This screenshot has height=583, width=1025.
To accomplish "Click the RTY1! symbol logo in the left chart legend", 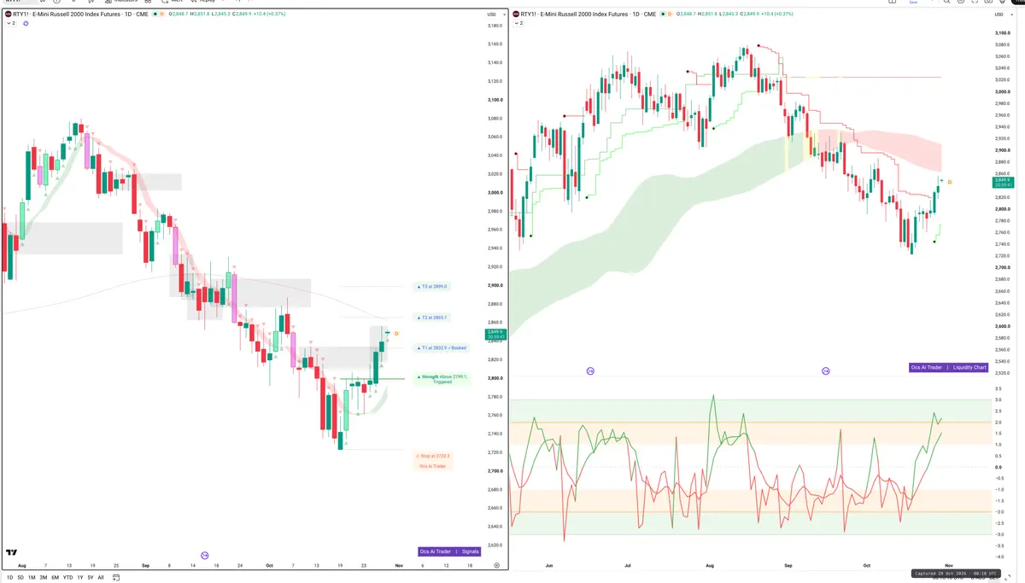I will tap(9, 15).
